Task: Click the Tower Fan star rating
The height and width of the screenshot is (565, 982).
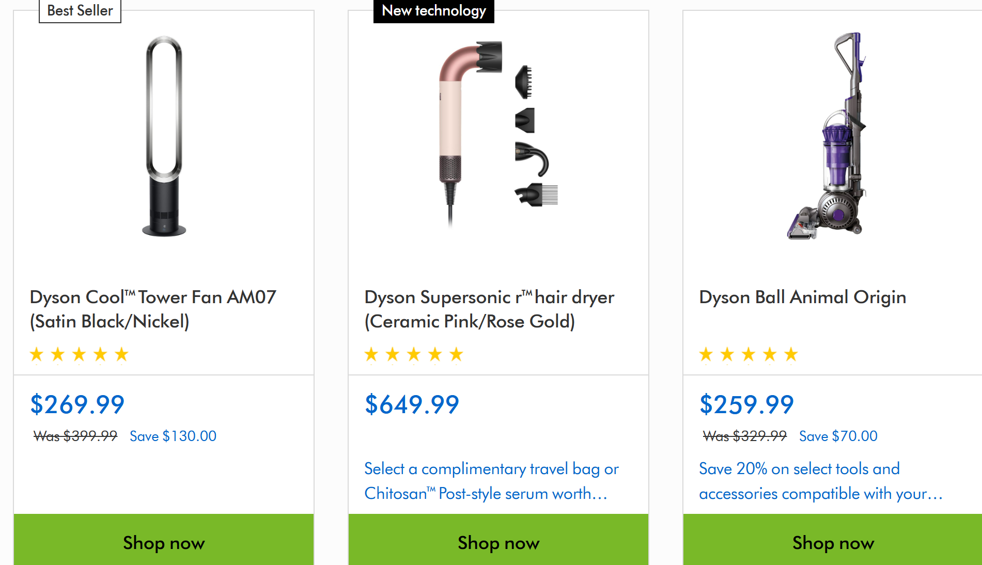Action: pyautogui.click(x=79, y=354)
